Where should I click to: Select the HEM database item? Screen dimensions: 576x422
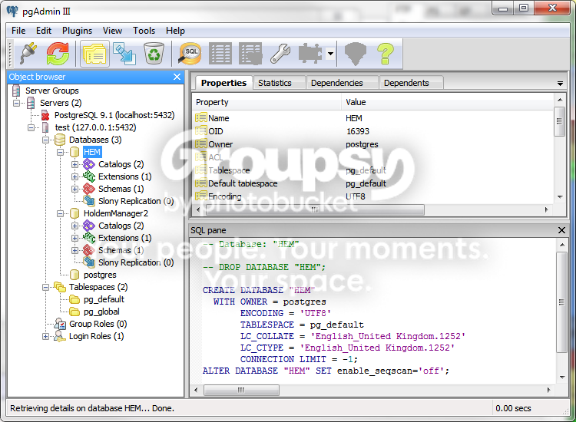coord(92,152)
